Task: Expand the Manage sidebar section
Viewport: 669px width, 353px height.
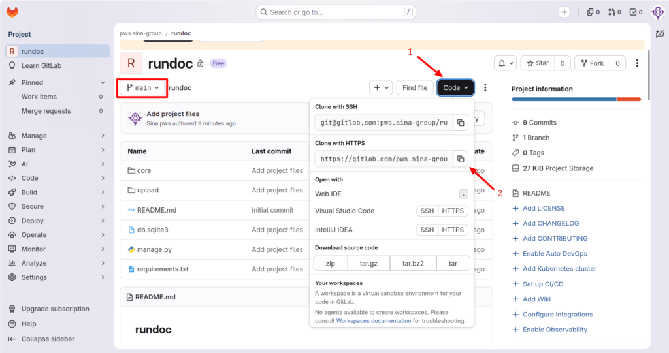Action: click(x=57, y=136)
